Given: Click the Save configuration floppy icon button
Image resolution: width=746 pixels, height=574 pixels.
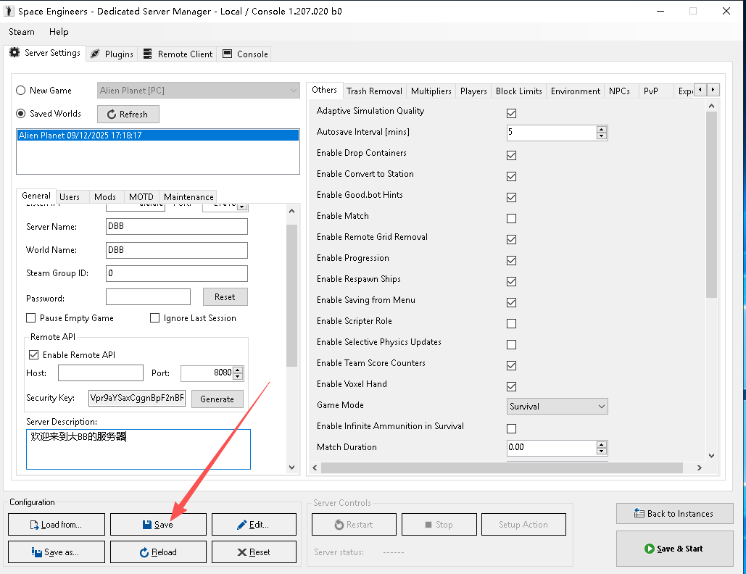Looking at the screenshot, I should 158,525.
